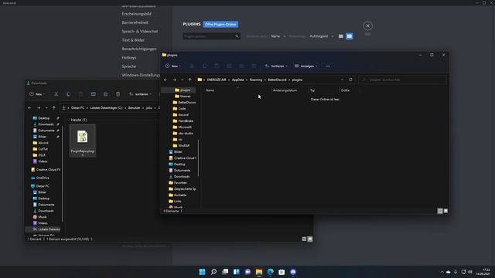The width and height of the screenshot is (495, 278).
Task: Click the refresh icon in plugins address bar
Action: (350, 80)
